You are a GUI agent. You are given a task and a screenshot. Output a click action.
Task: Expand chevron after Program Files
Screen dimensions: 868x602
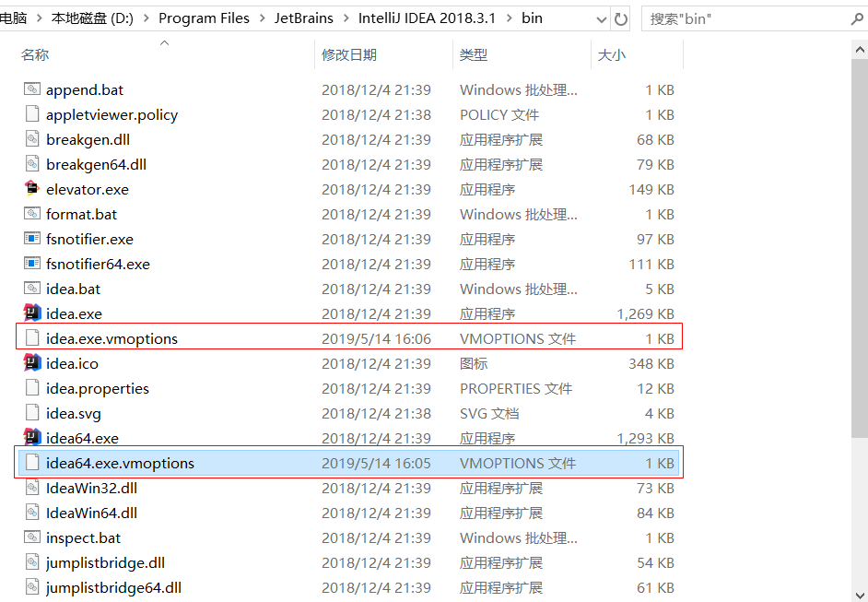[263, 18]
